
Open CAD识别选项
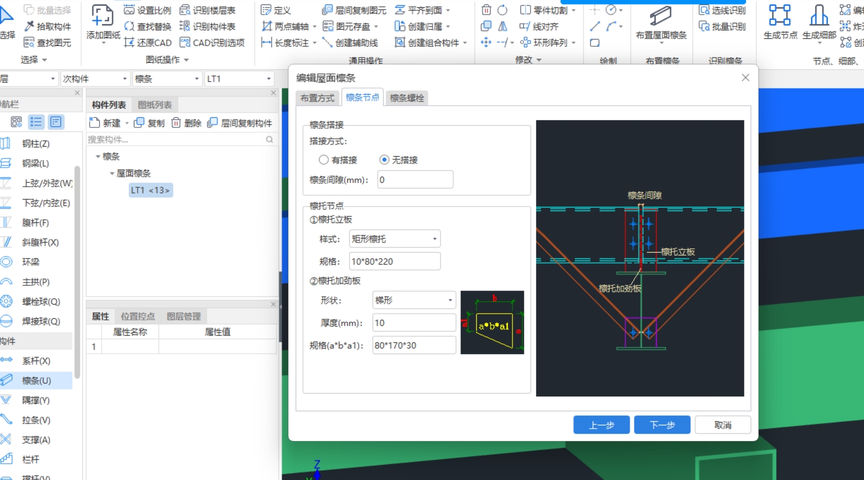tap(212, 43)
